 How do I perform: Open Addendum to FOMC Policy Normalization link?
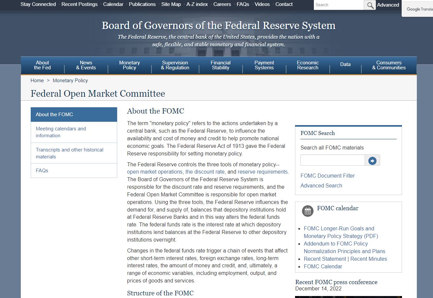click(x=345, y=248)
